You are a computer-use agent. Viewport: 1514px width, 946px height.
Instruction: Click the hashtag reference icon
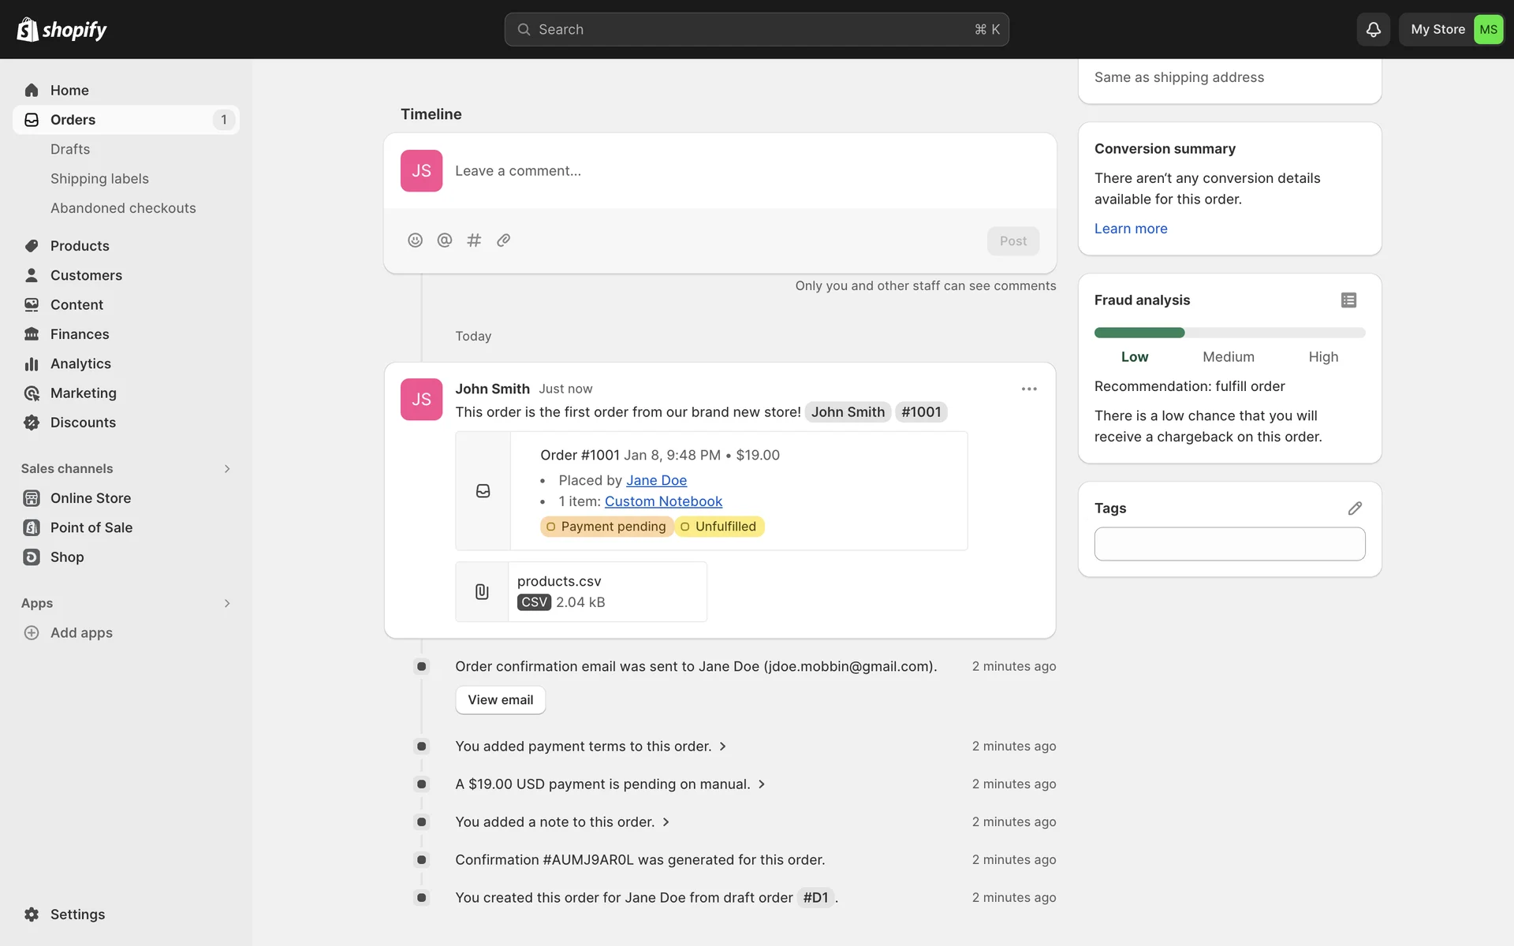tap(474, 240)
